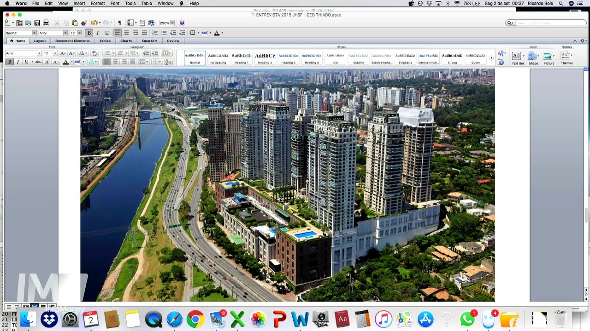Switch to the SmartArt ribbon tab
This screenshot has height=331, width=590.
pyautogui.click(x=149, y=41)
